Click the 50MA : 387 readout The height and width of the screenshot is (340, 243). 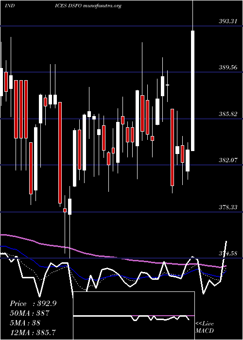click(30, 313)
